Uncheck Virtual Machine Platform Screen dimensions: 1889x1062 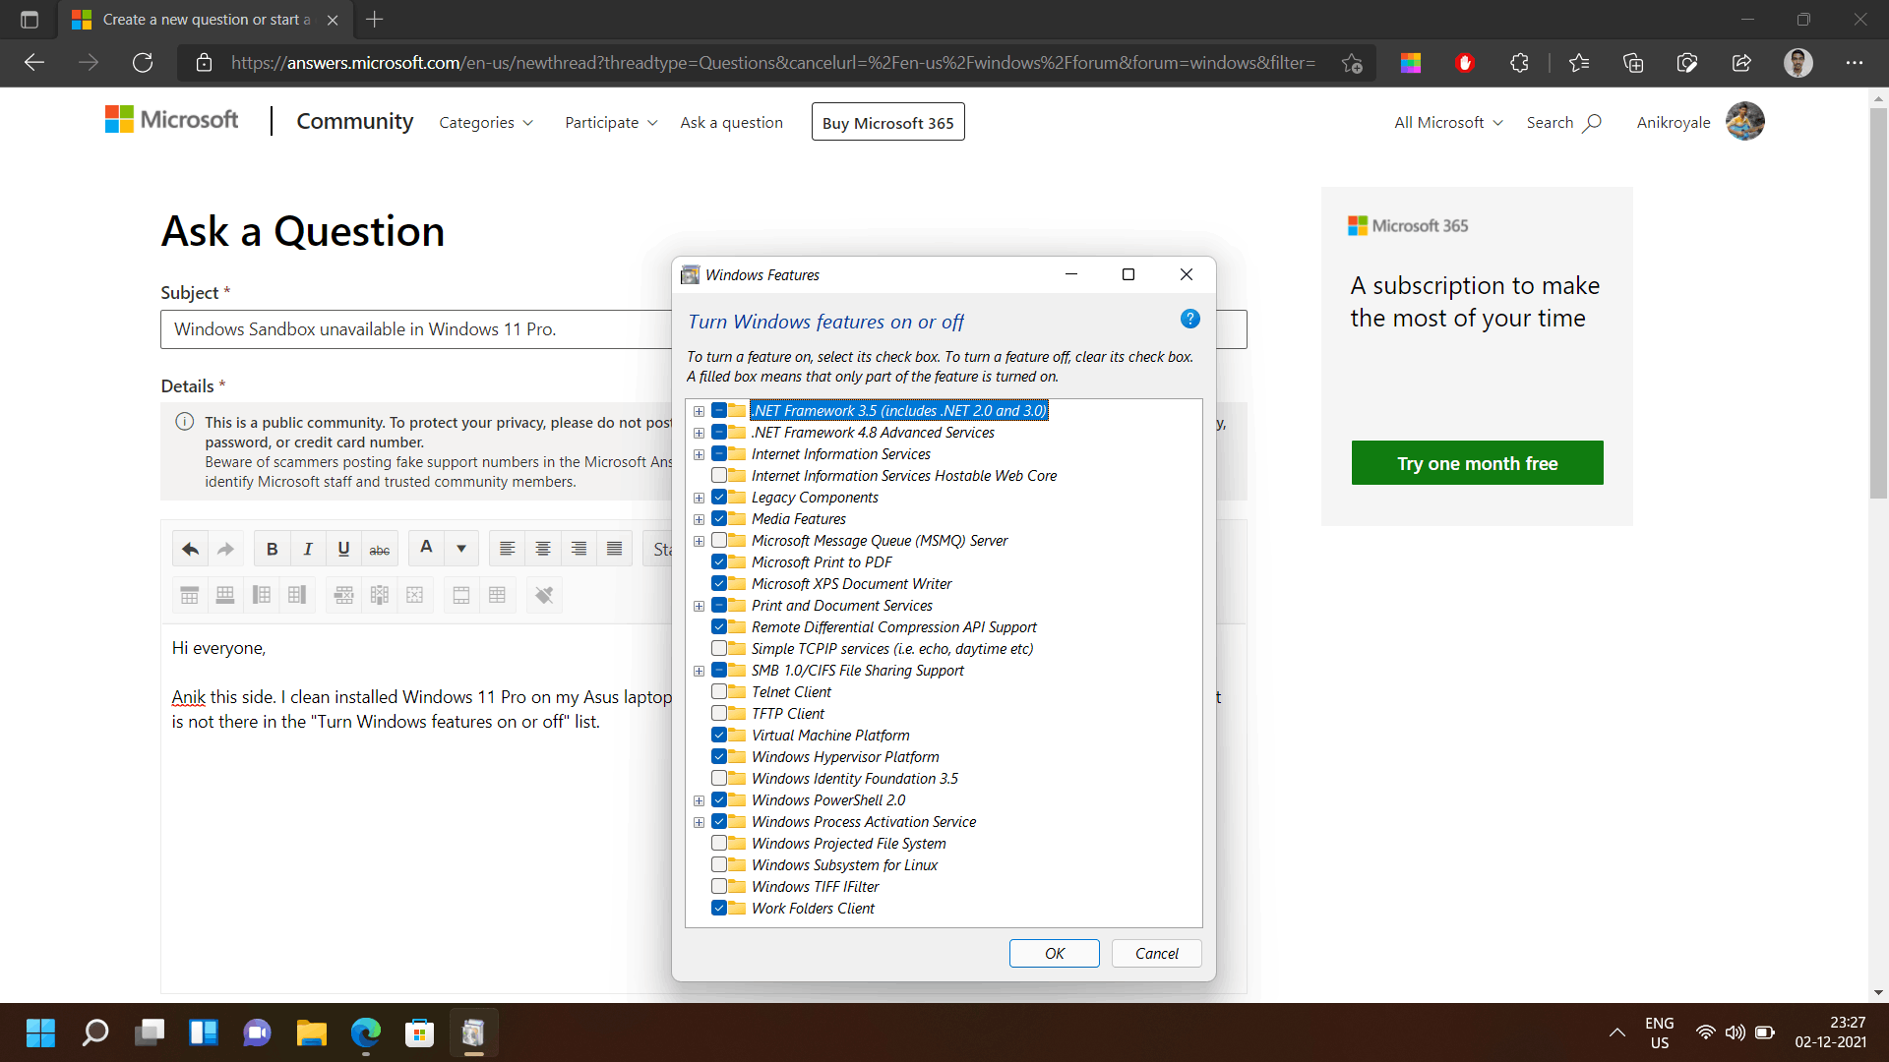(719, 736)
